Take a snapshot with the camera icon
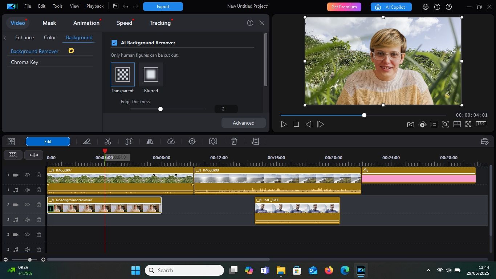496x279 pixels. (410, 124)
